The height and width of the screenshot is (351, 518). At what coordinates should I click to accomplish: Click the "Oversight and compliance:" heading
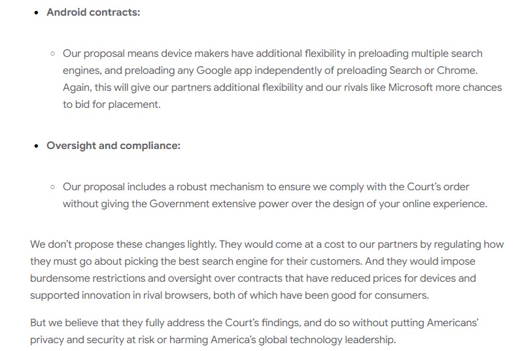113,146
